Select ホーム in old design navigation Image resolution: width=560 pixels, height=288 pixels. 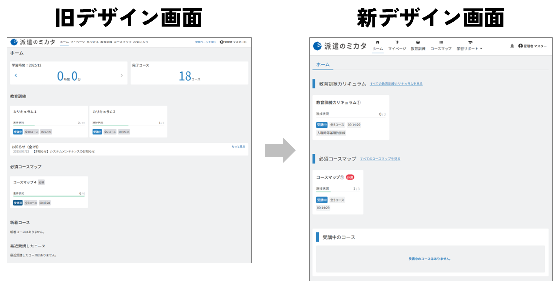64,42
